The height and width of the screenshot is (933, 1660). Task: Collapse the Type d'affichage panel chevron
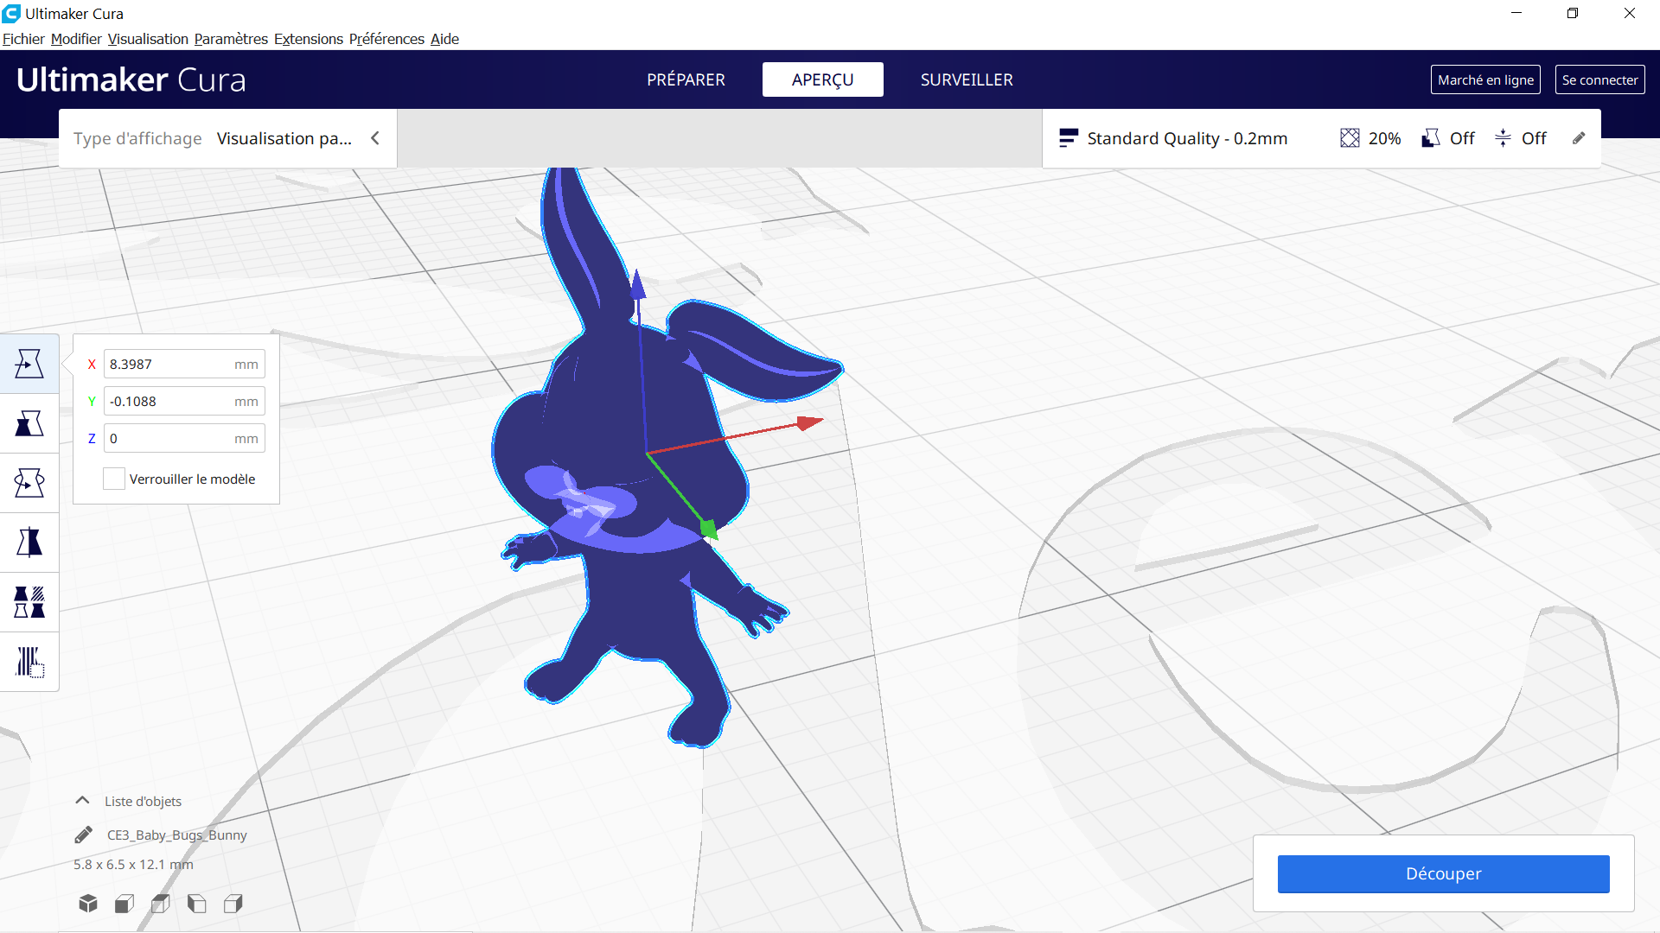tap(375, 138)
